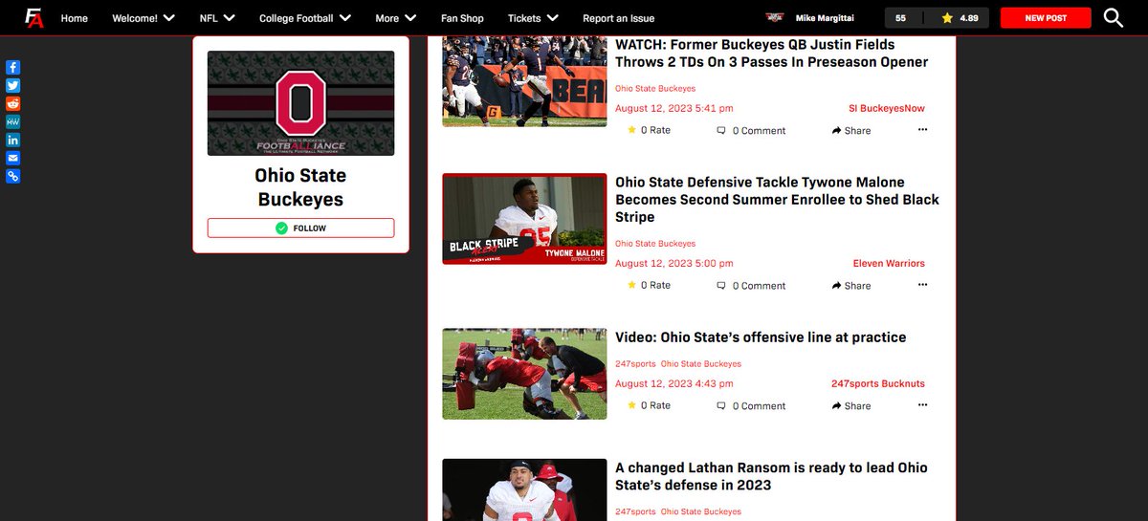Visit 247sports Bucknuts source link

pyautogui.click(x=878, y=383)
